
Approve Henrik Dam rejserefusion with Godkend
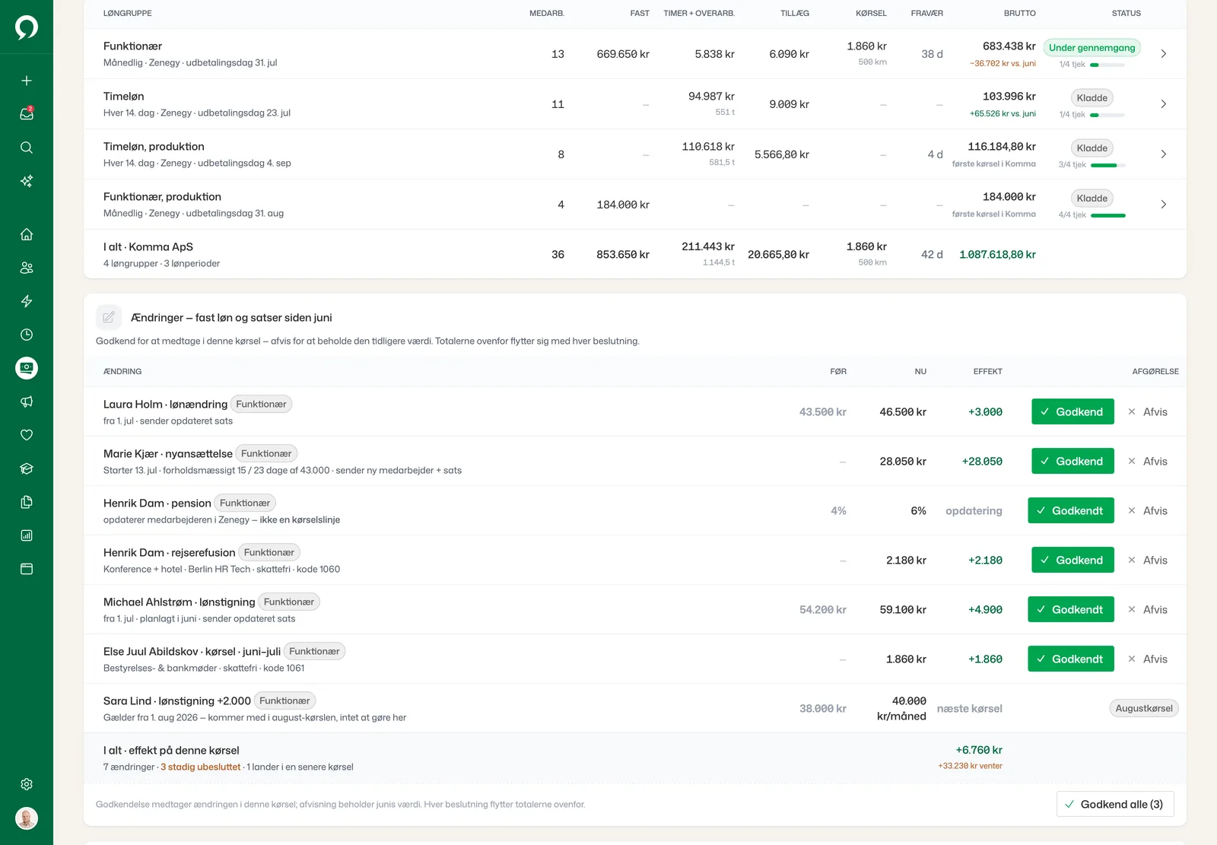pos(1072,560)
